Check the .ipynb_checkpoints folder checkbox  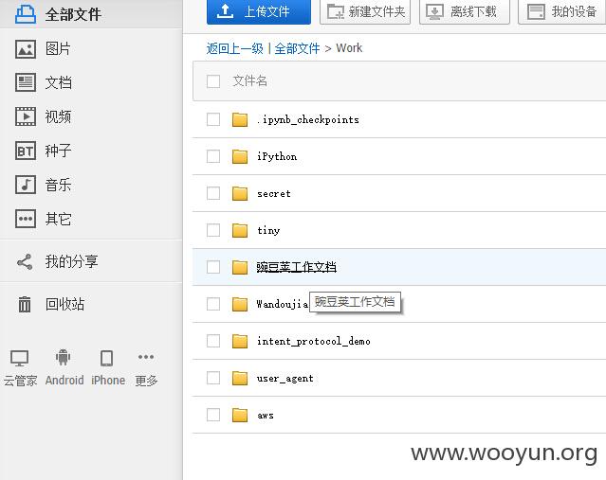point(213,119)
